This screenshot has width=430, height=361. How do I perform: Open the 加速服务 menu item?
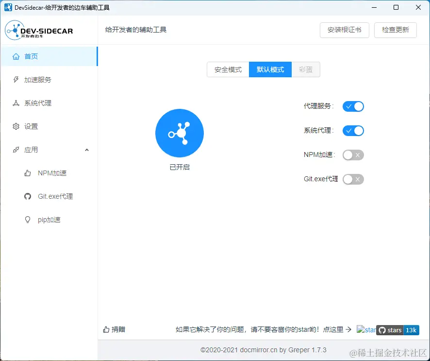49,80
